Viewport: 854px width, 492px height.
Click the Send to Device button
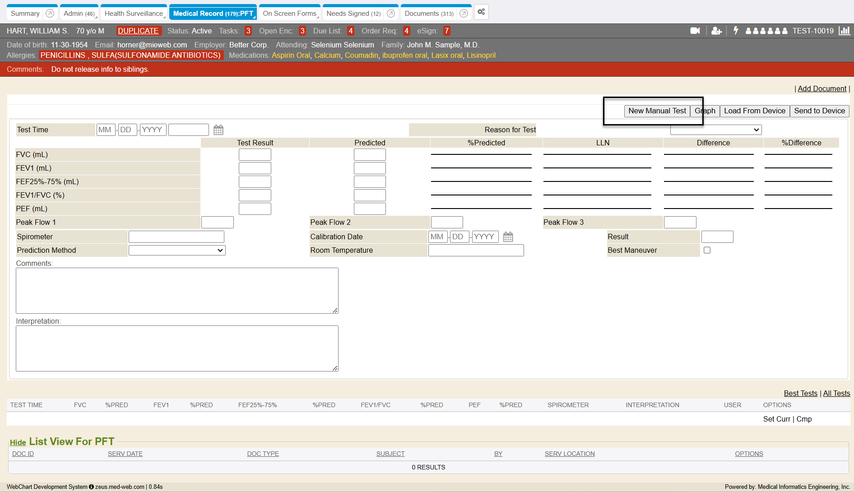click(819, 111)
